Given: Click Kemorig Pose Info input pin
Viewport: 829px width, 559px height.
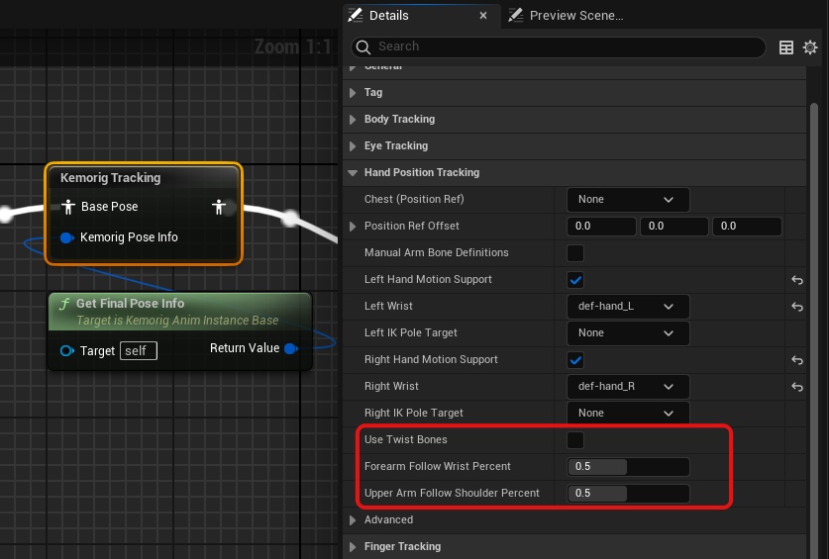Looking at the screenshot, I should [67, 237].
